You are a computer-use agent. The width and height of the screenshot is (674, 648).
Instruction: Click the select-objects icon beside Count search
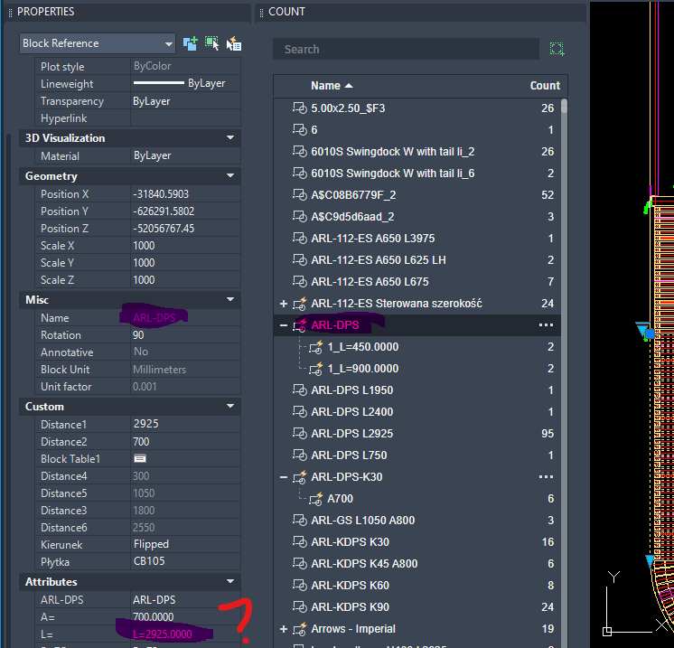coord(557,49)
